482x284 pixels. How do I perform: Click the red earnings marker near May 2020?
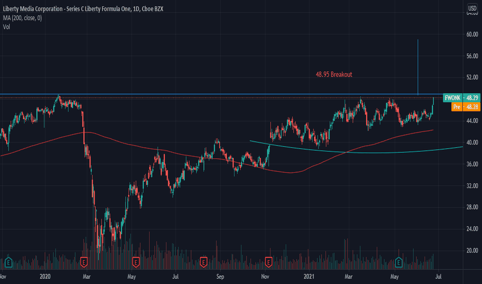point(136,262)
